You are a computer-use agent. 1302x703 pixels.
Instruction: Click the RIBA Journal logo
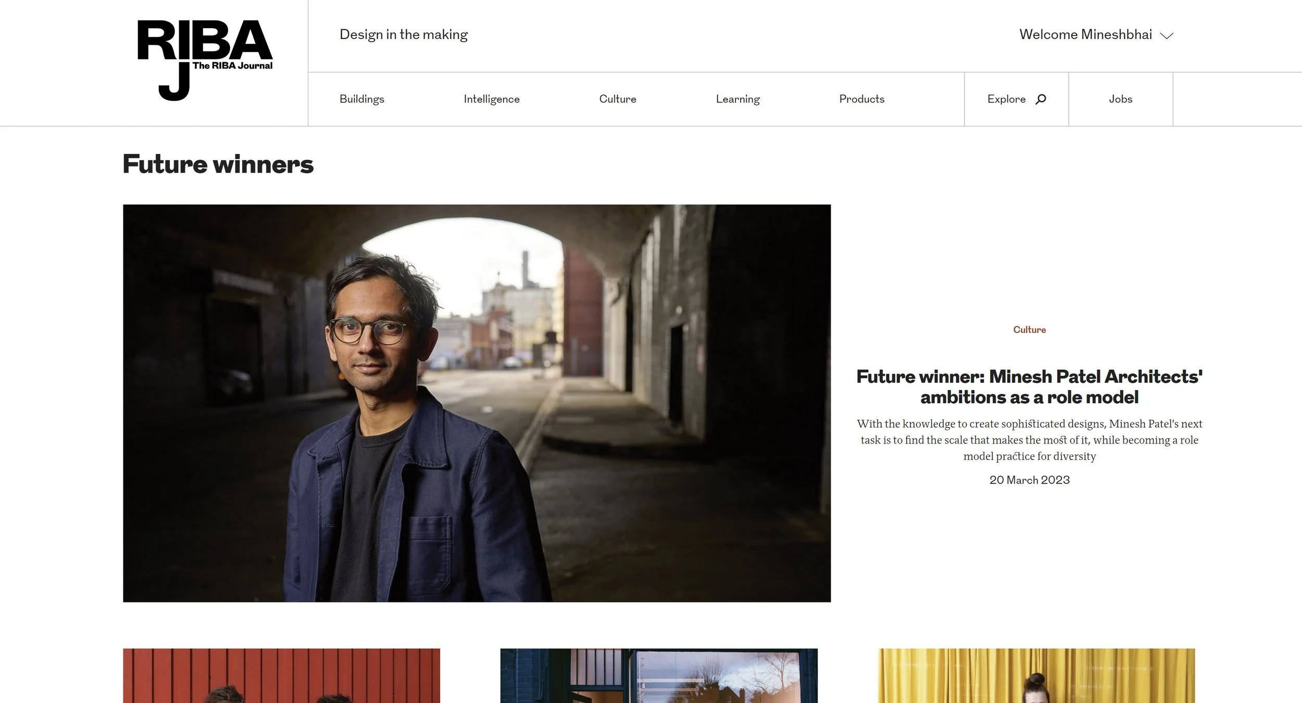[205, 60]
